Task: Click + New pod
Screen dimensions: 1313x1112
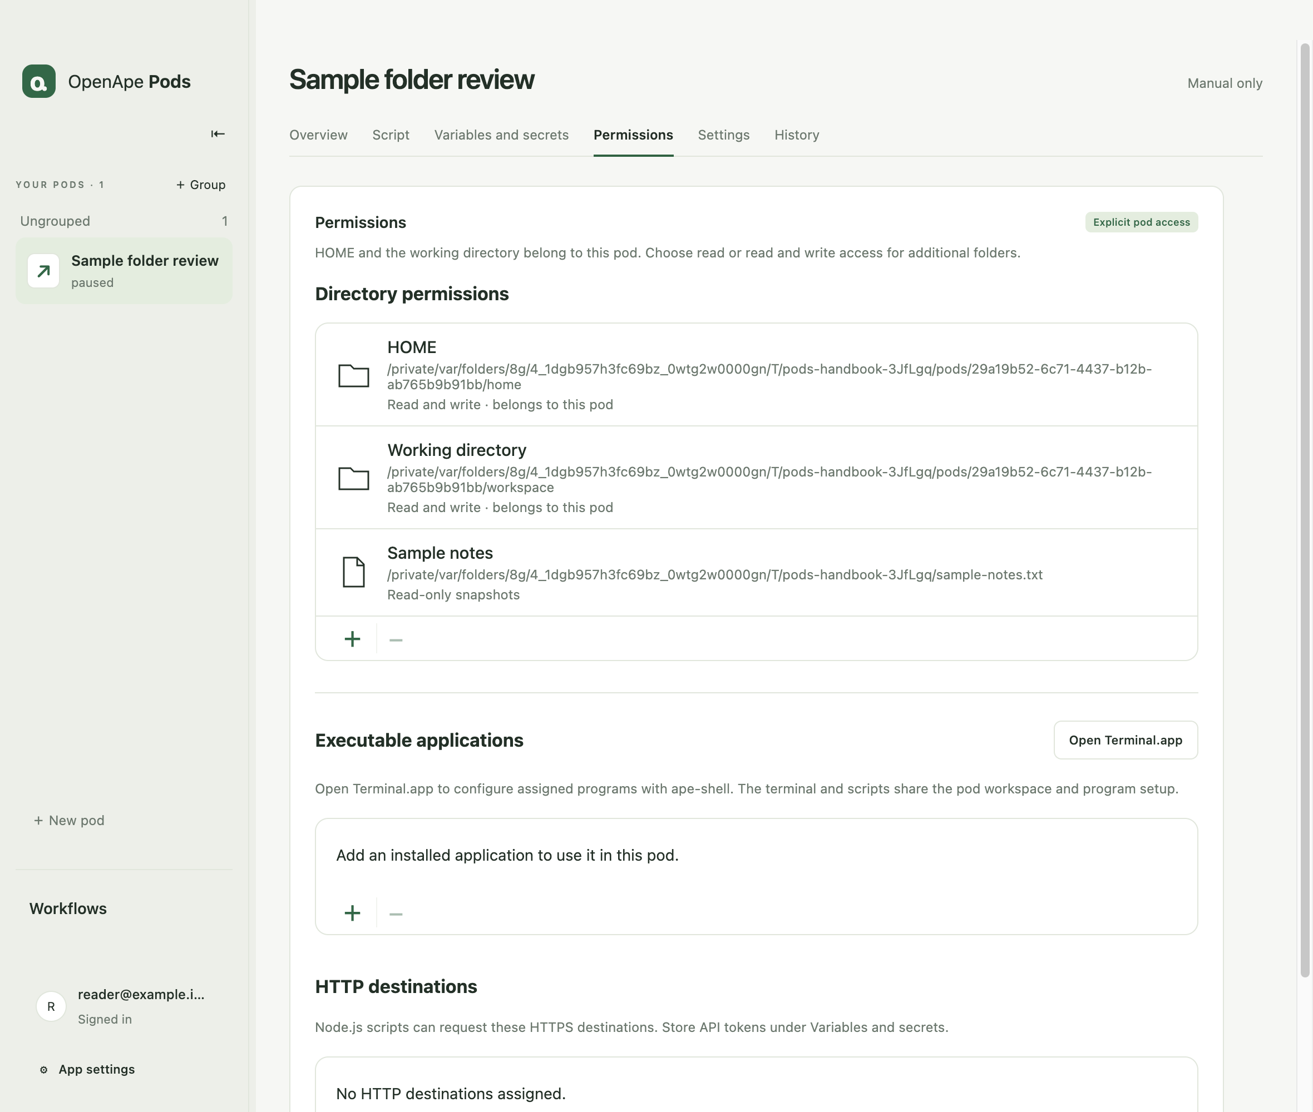Action: [x=69, y=820]
